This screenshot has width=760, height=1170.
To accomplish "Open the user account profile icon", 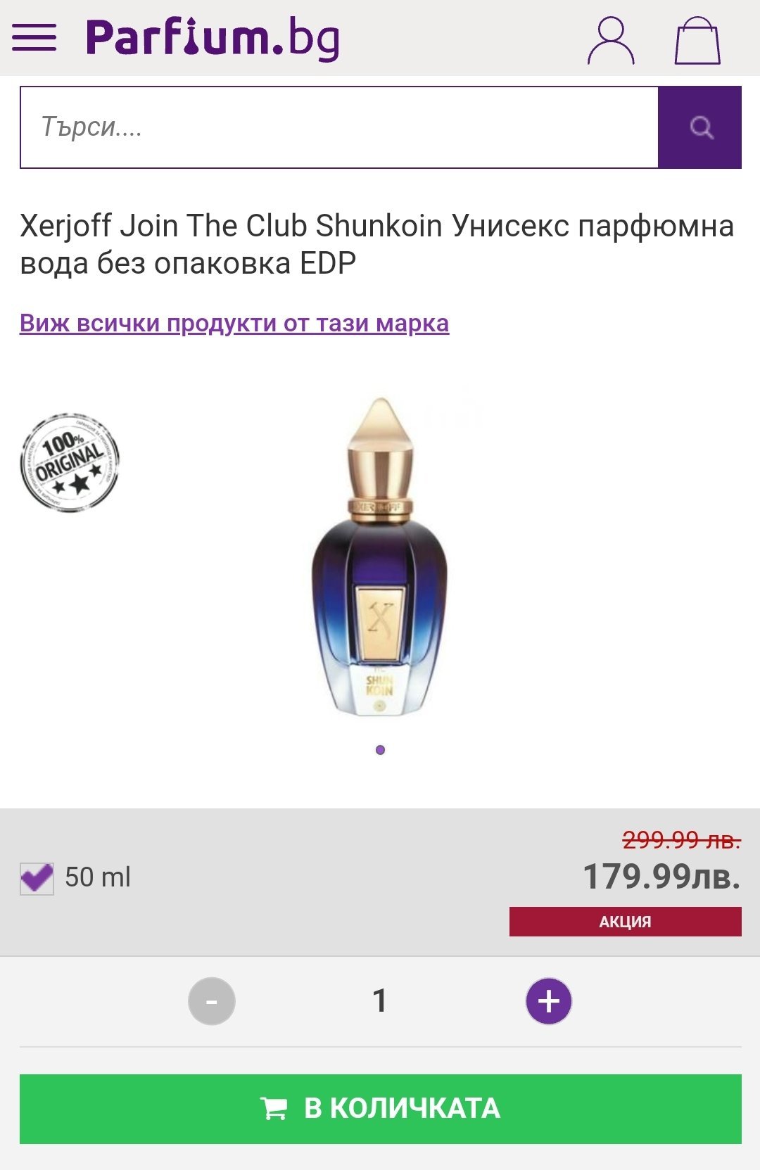I will 611,42.
